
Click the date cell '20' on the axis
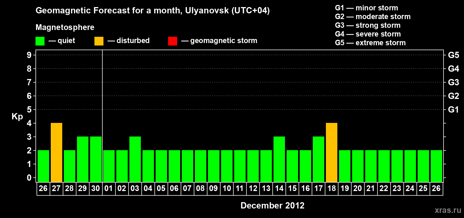point(358,189)
